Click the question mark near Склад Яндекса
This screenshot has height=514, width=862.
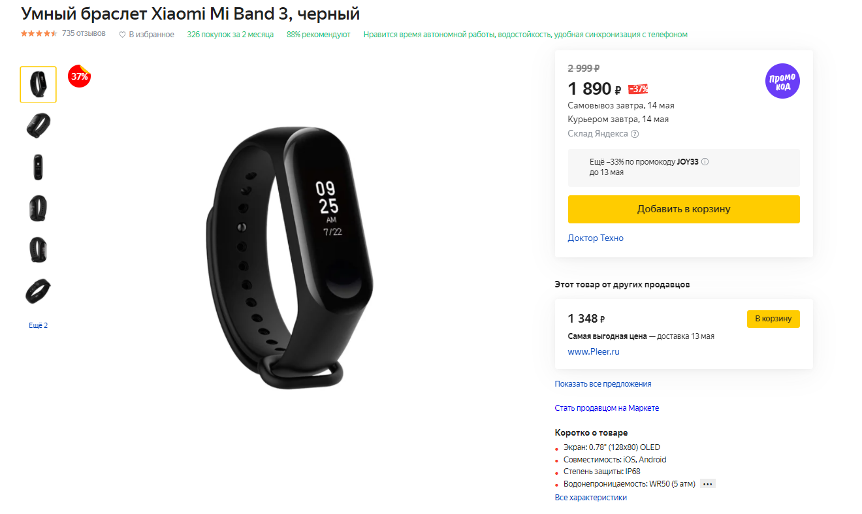tap(635, 134)
